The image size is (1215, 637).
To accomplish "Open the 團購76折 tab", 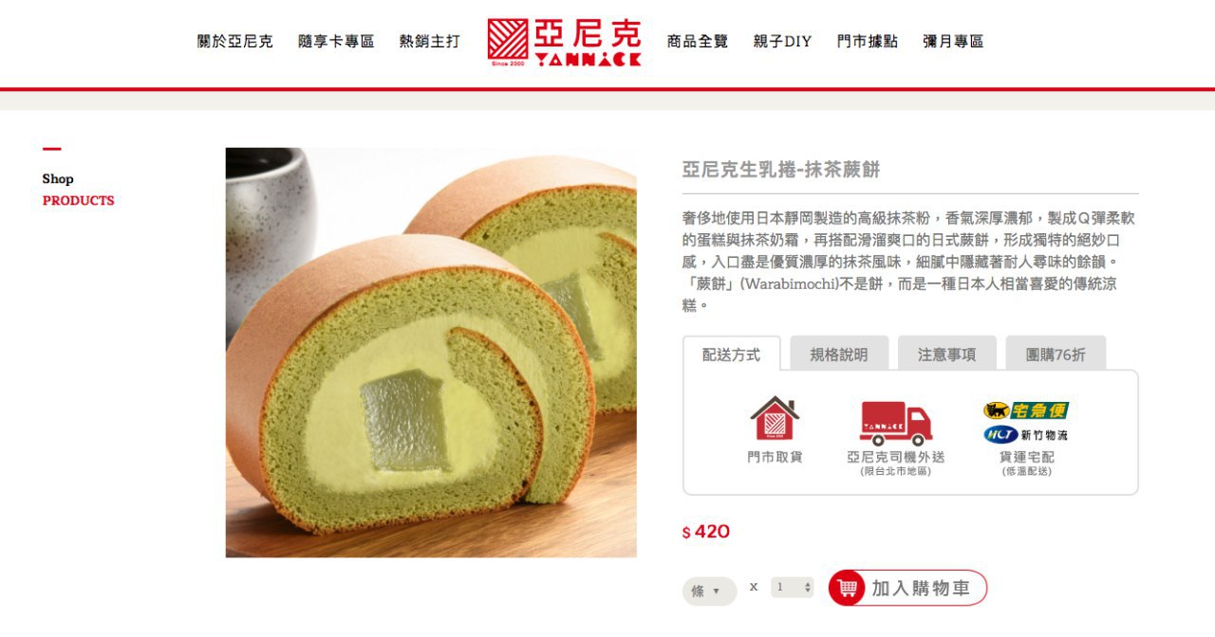I will pos(1056,355).
